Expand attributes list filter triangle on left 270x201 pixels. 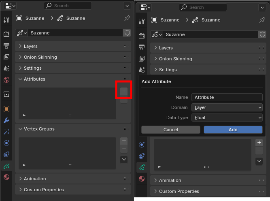coord(24,115)
